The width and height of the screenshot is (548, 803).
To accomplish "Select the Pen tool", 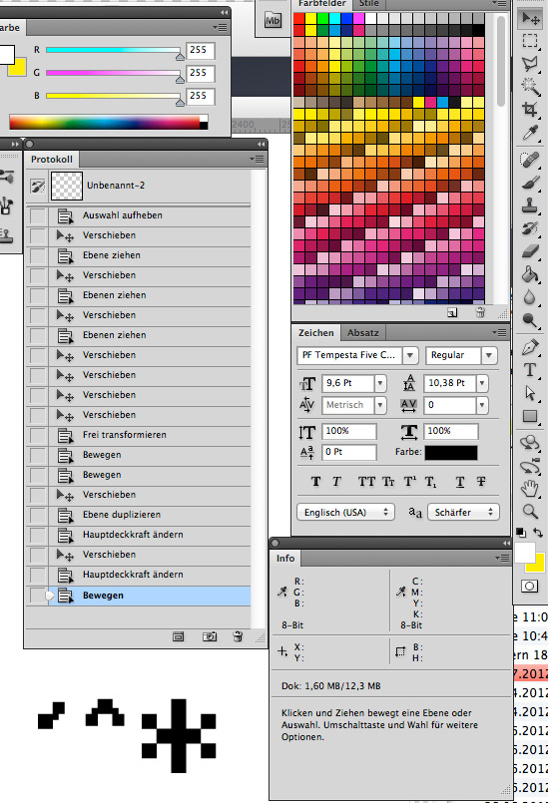I will pyautogui.click(x=530, y=347).
